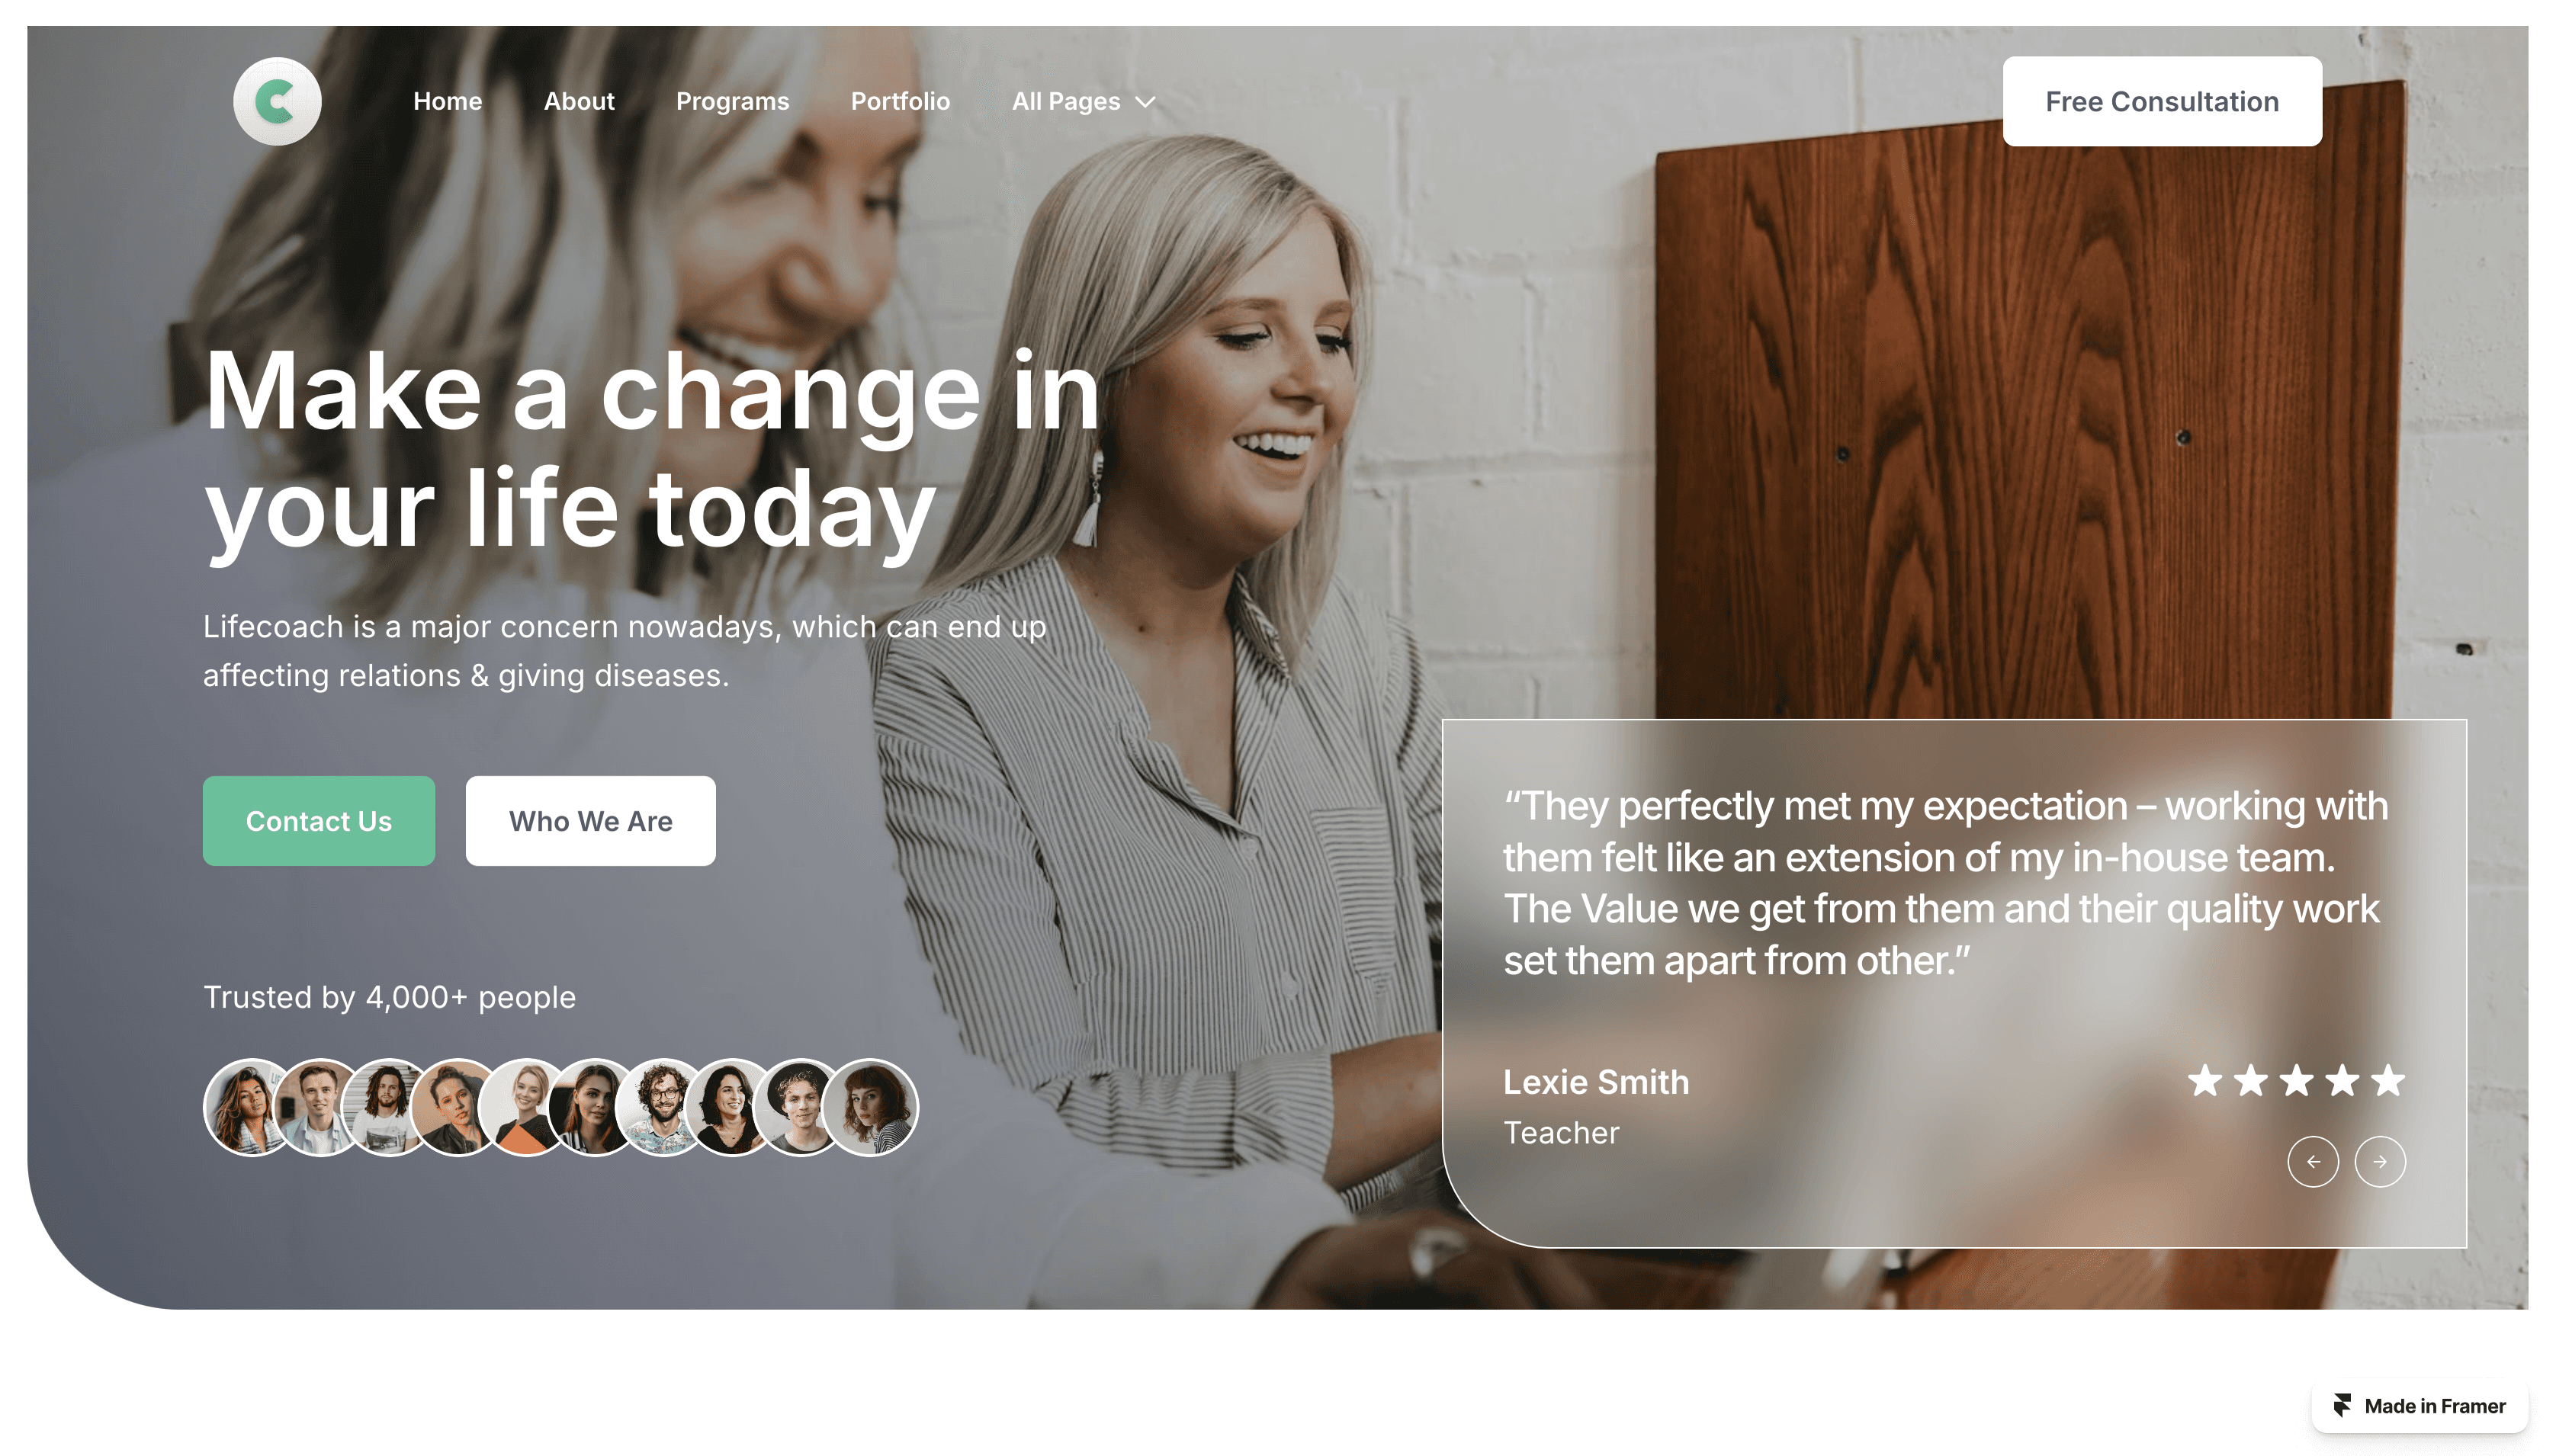
Task: Select the Who We Are button
Action: pos(590,820)
